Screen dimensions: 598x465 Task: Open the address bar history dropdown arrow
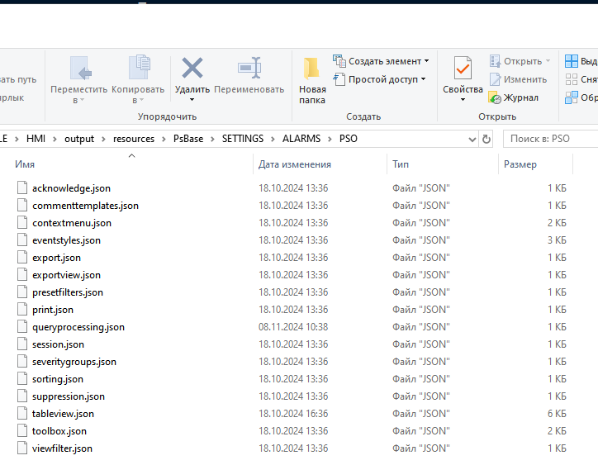[x=472, y=139]
